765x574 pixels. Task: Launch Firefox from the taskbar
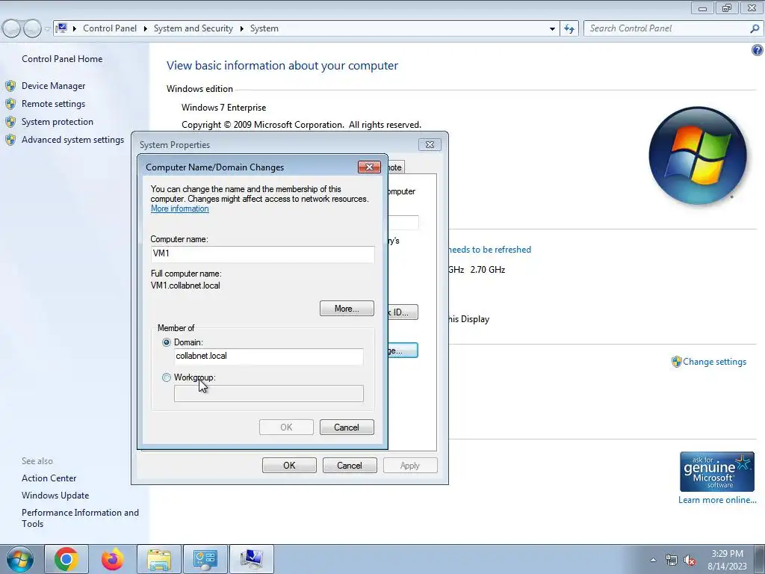pyautogui.click(x=113, y=559)
